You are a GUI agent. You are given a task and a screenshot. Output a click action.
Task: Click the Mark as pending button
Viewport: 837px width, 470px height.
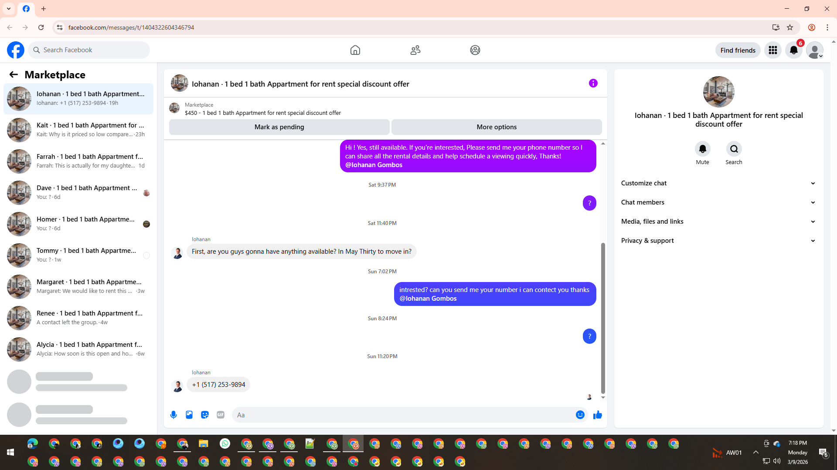pos(279,127)
